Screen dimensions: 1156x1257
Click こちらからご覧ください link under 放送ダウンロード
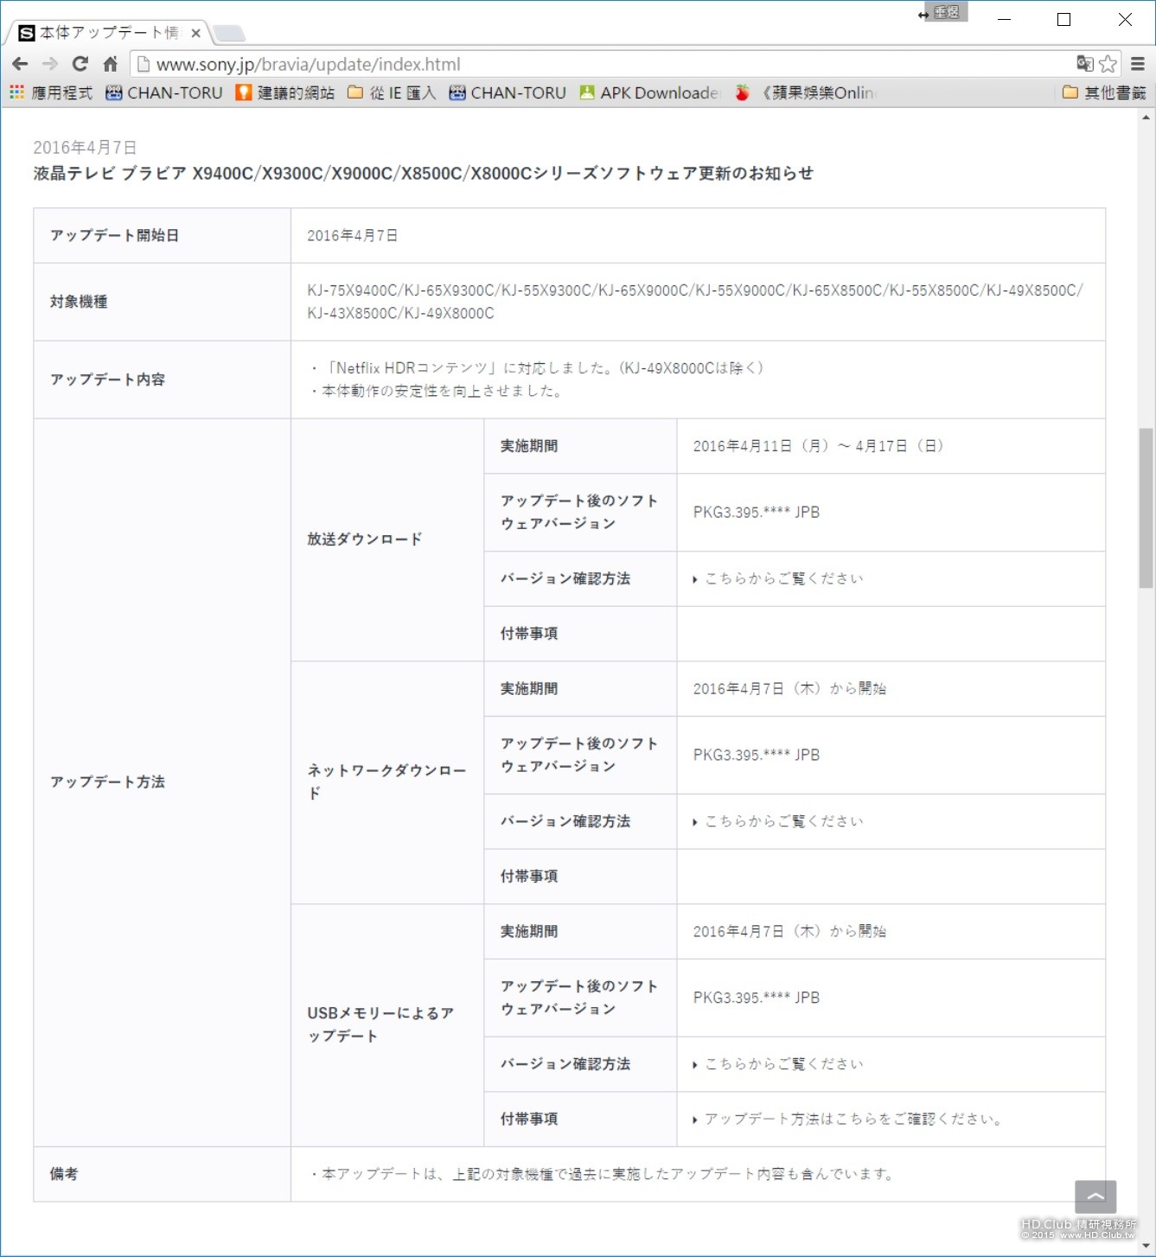784,578
